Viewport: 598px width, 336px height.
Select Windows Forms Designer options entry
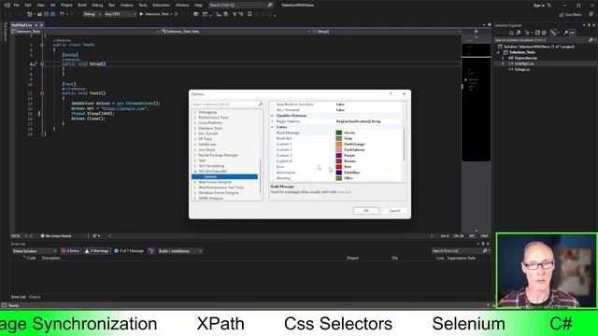pos(219,193)
